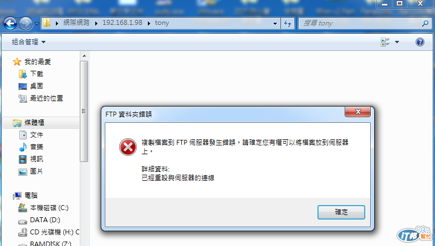Click the 搜尋 tony search field
This screenshot has height=246, width=435.
(361, 23)
